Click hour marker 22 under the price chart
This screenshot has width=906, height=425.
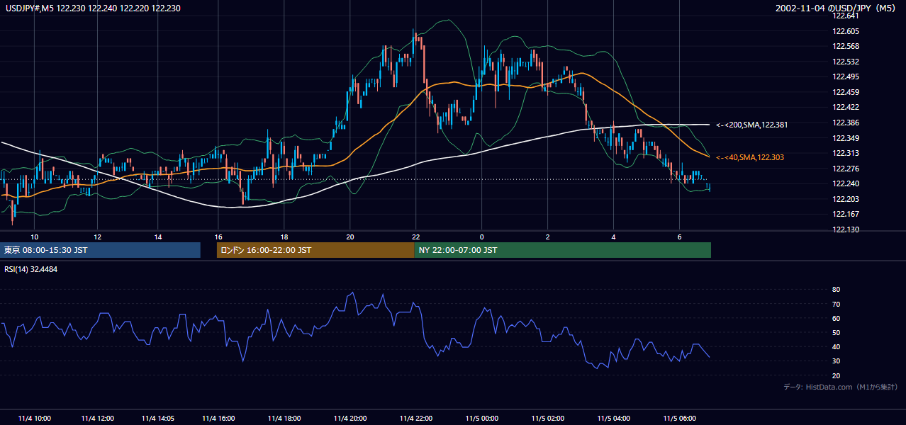415,237
